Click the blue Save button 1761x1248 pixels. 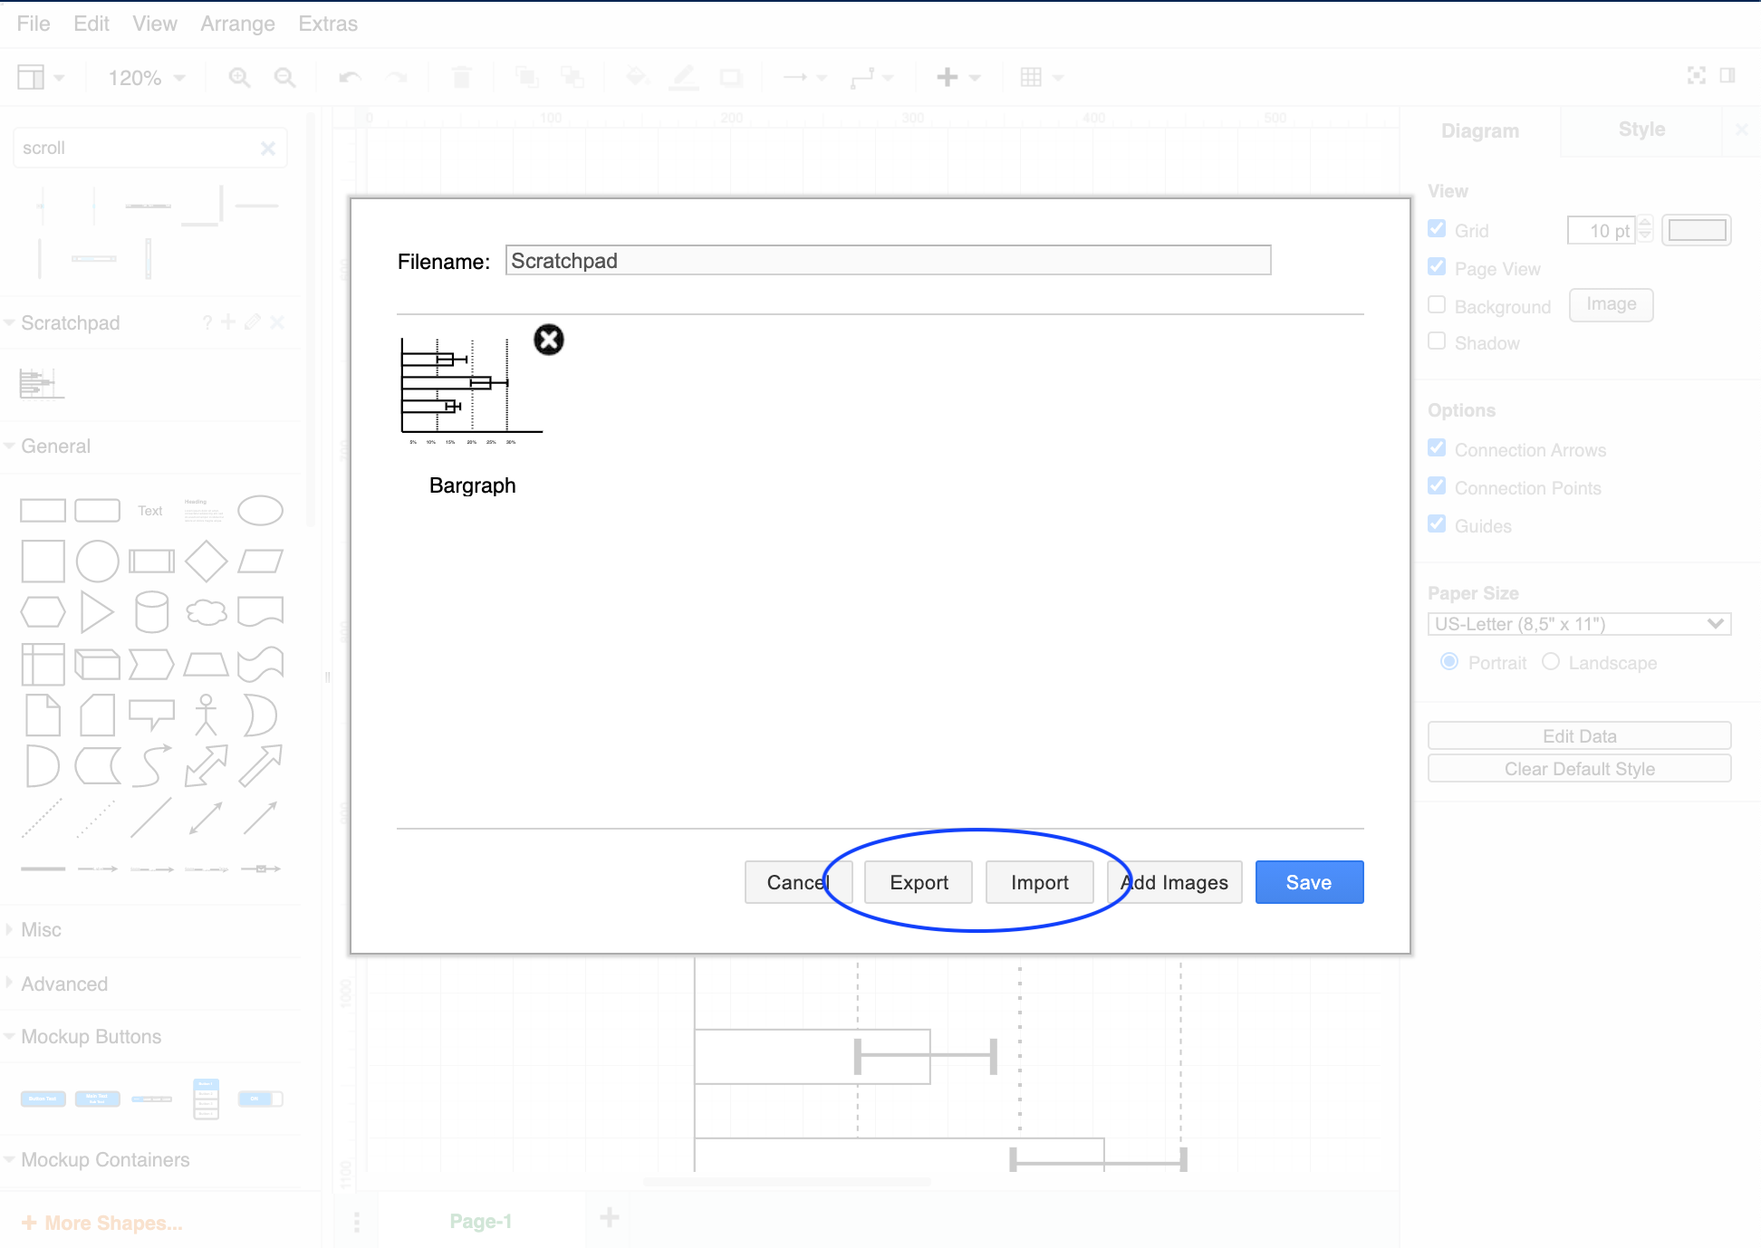[x=1309, y=882]
